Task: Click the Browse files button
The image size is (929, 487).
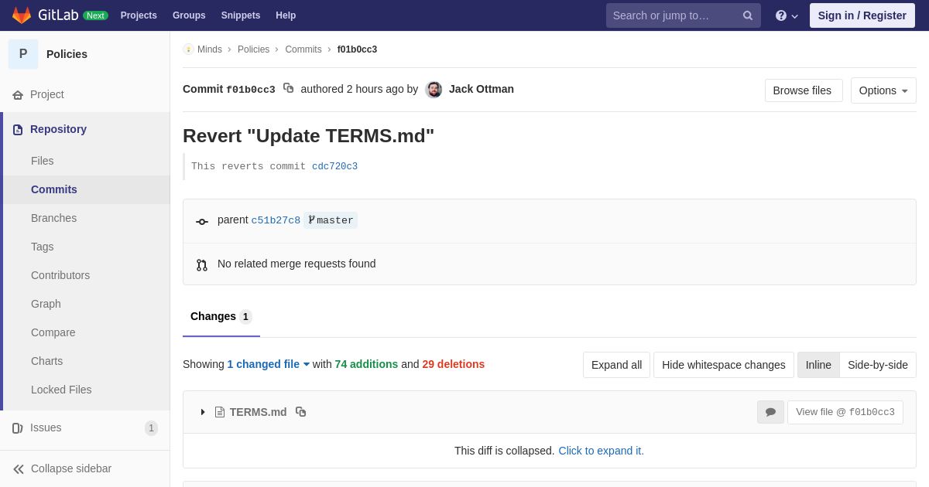Action: 804,90
